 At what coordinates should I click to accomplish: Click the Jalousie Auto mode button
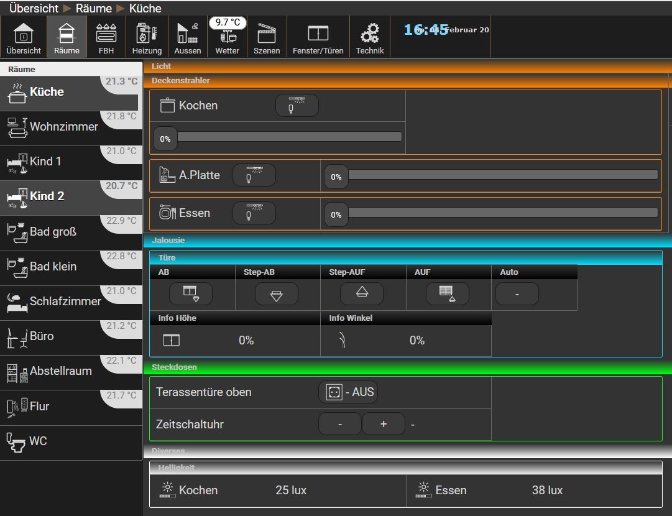coord(517,294)
